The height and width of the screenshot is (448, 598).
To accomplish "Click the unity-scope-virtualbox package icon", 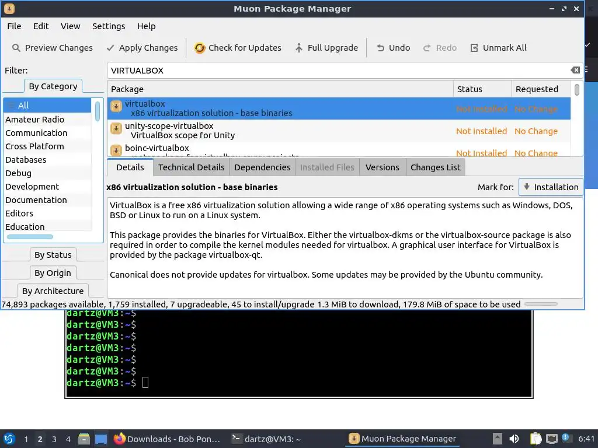I will 116,128.
